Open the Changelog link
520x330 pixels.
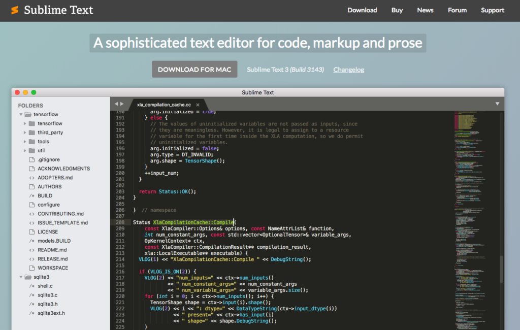click(x=349, y=70)
